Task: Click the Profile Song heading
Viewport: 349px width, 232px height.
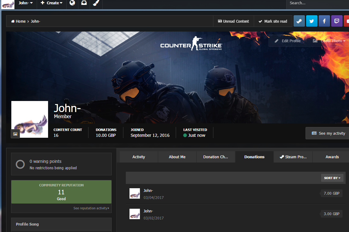Action: click(x=27, y=224)
